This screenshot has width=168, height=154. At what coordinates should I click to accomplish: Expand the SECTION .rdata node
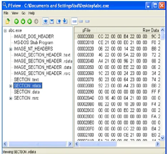11,86
